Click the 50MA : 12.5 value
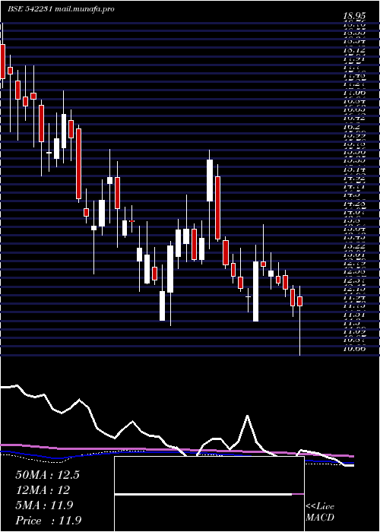 pyautogui.click(x=47, y=475)
